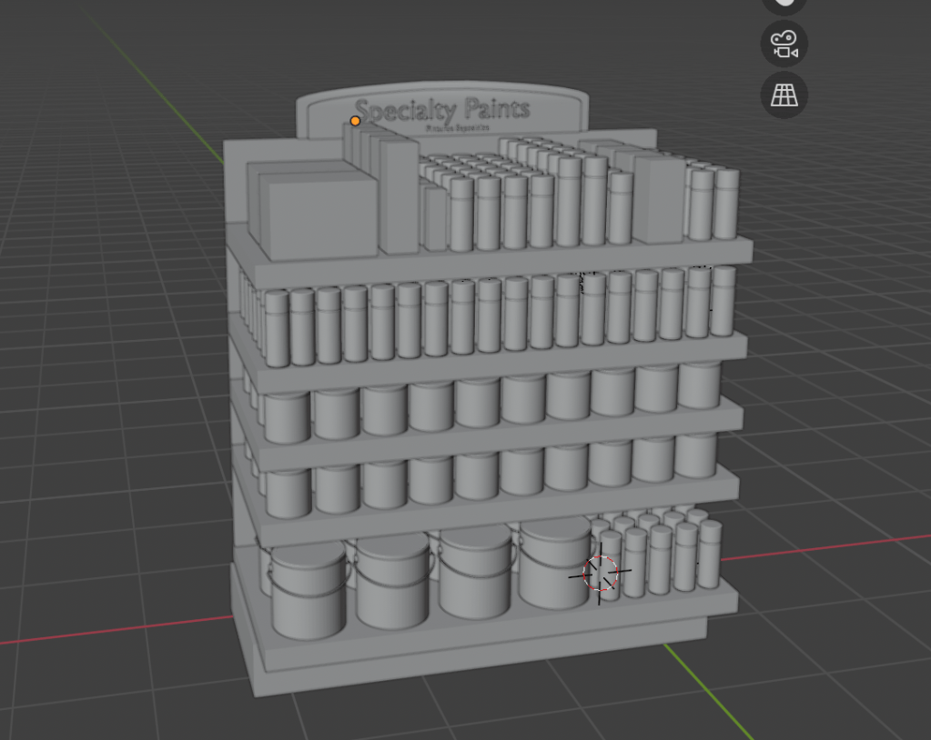Select the leftmost spray can on the second shelf
The image size is (931, 740).
(277, 327)
